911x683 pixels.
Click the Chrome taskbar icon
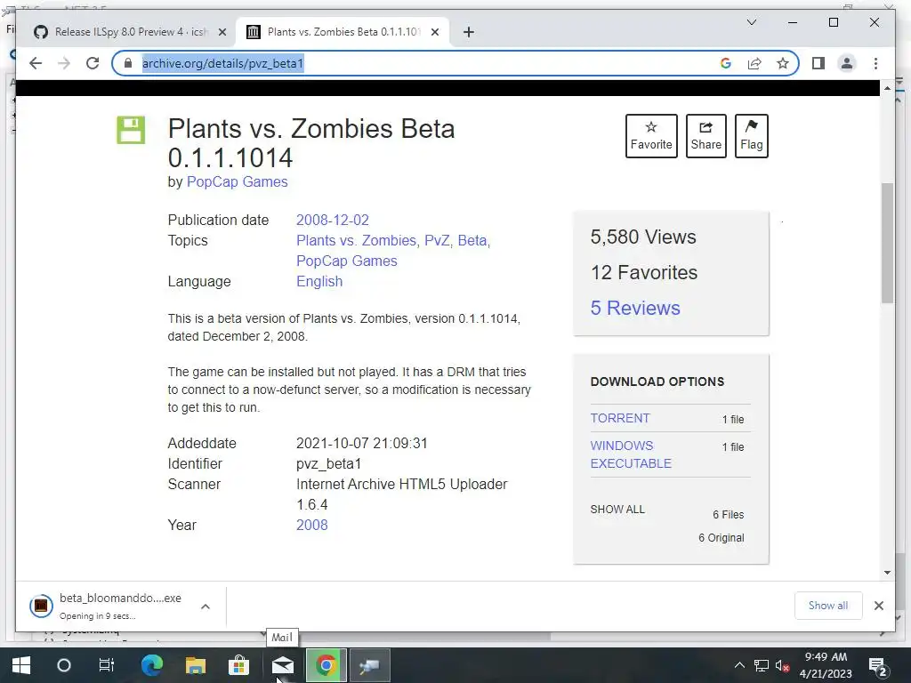pyautogui.click(x=326, y=665)
